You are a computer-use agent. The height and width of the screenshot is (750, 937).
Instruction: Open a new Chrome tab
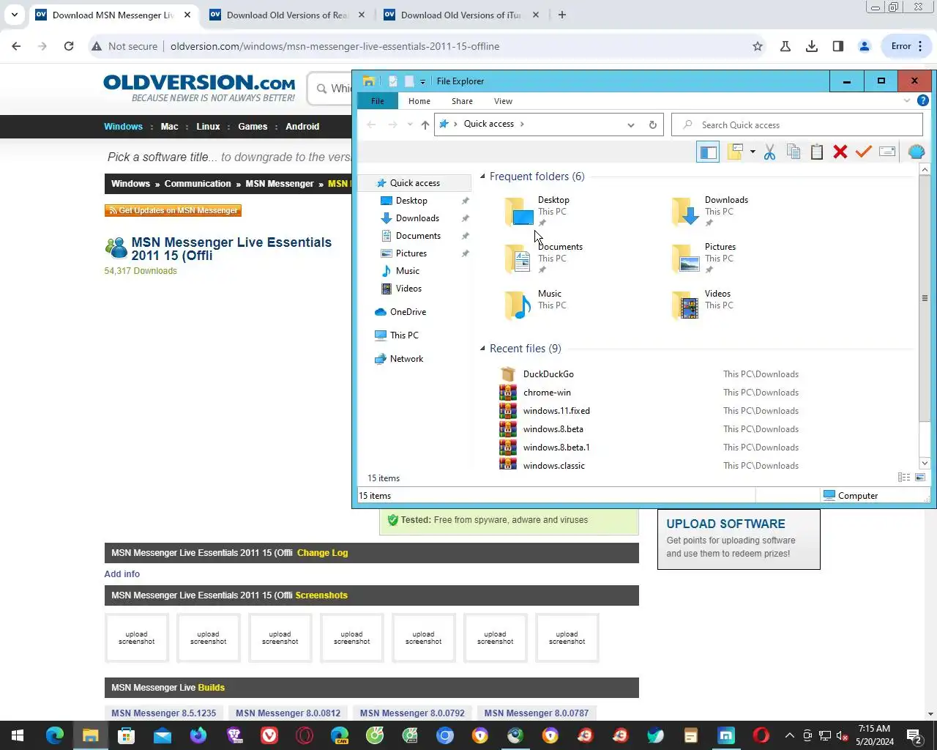coord(562,15)
